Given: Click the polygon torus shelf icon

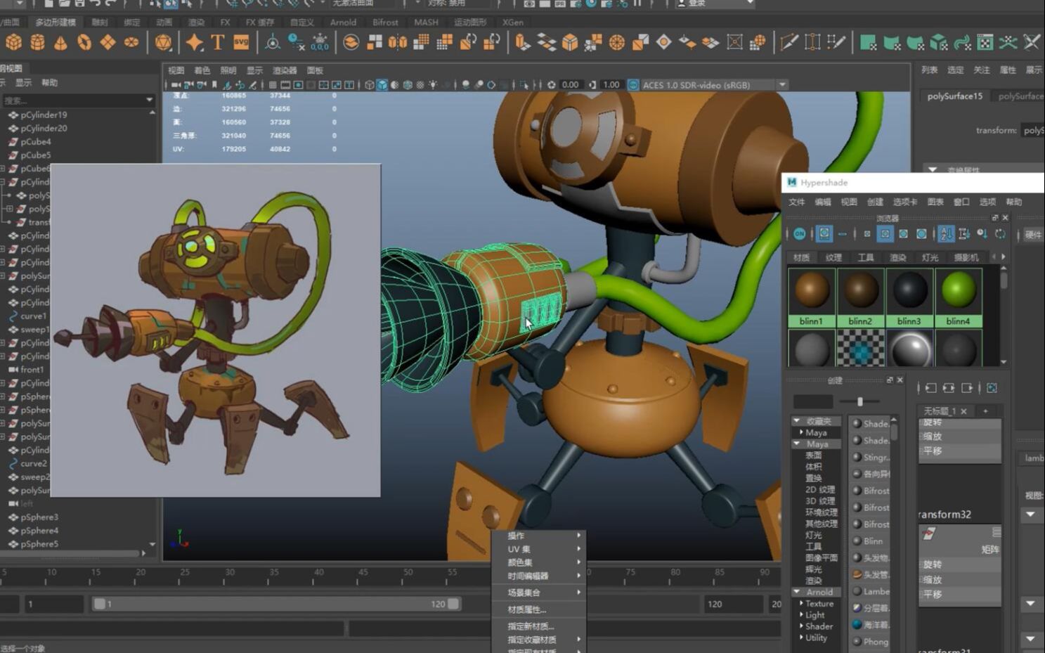Looking at the screenshot, I should click(84, 43).
